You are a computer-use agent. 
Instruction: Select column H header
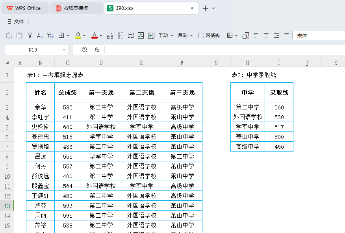[248, 63]
